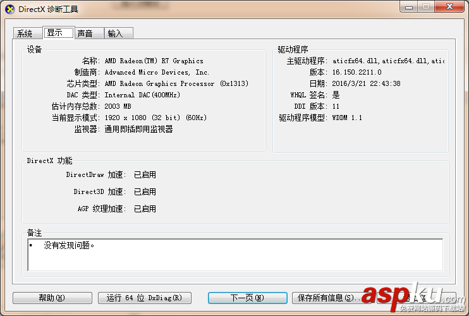469x316 pixels.
Task: Click AGP 纹理加速 status '已启用'
Action: [x=145, y=209]
